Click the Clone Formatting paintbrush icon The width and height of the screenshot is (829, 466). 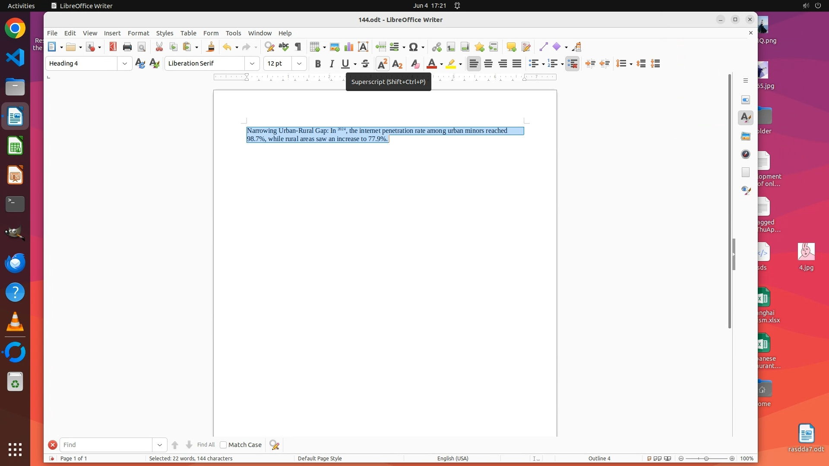point(211,47)
